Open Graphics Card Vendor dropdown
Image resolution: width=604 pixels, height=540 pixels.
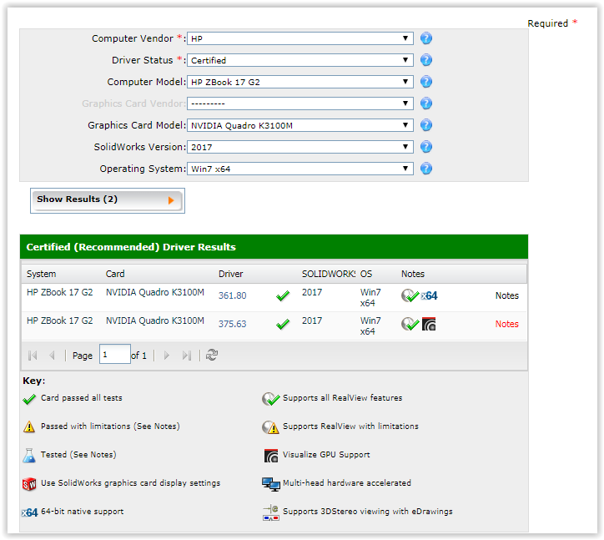pyautogui.click(x=300, y=103)
